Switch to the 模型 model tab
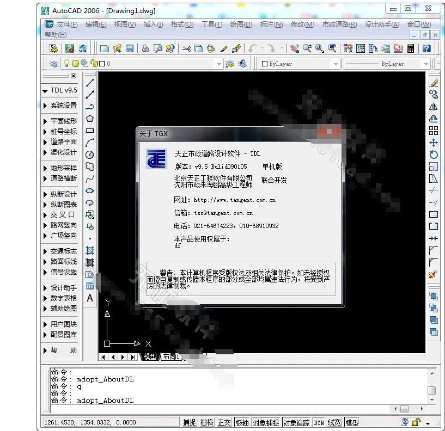 pos(150,356)
